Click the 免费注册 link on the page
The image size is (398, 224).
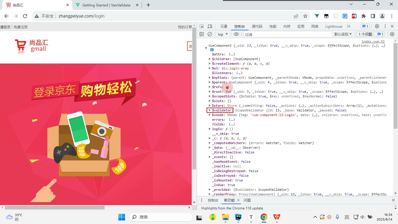pyautogui.click(x=21, y=27)
